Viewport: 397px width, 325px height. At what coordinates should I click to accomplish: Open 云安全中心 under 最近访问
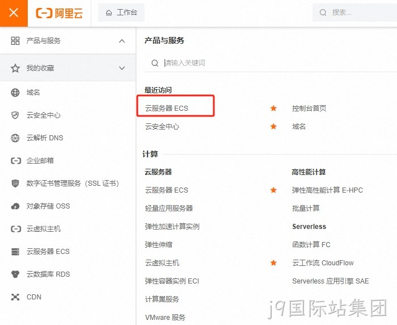click(162, 126)
